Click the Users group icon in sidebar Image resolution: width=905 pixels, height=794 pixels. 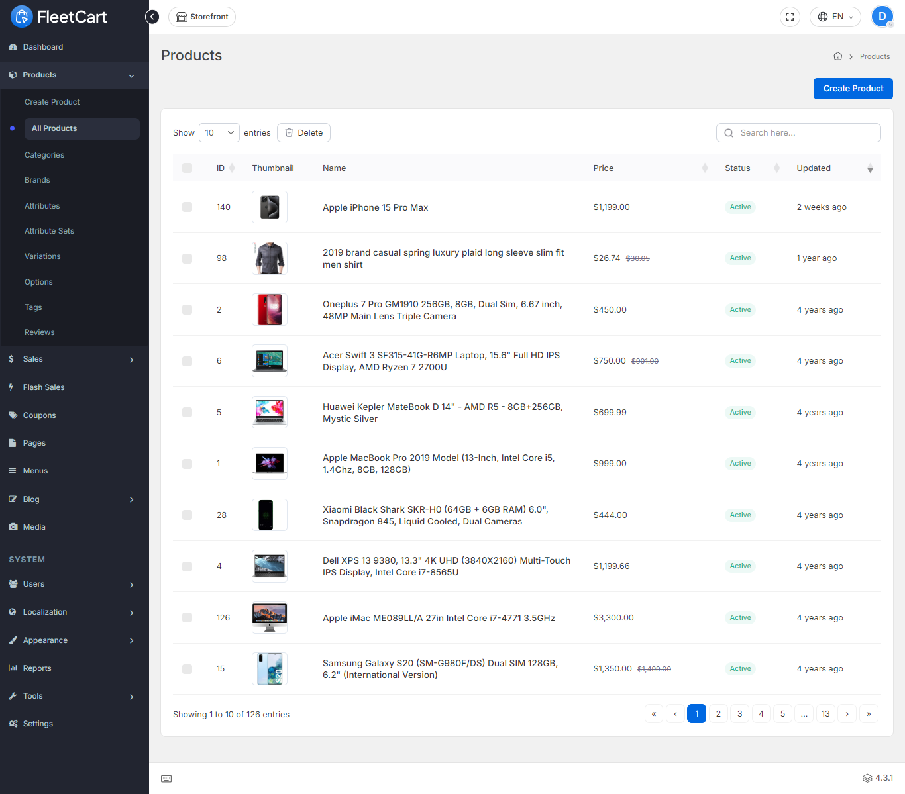(13, 584)
